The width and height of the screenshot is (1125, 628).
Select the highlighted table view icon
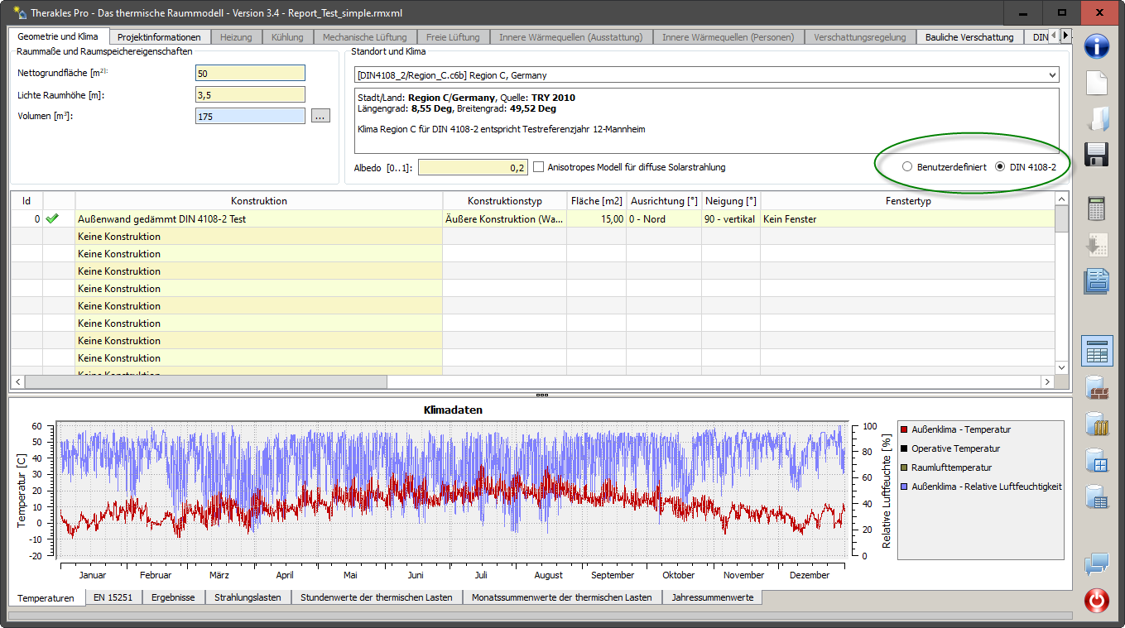(x=1097, y=351)
